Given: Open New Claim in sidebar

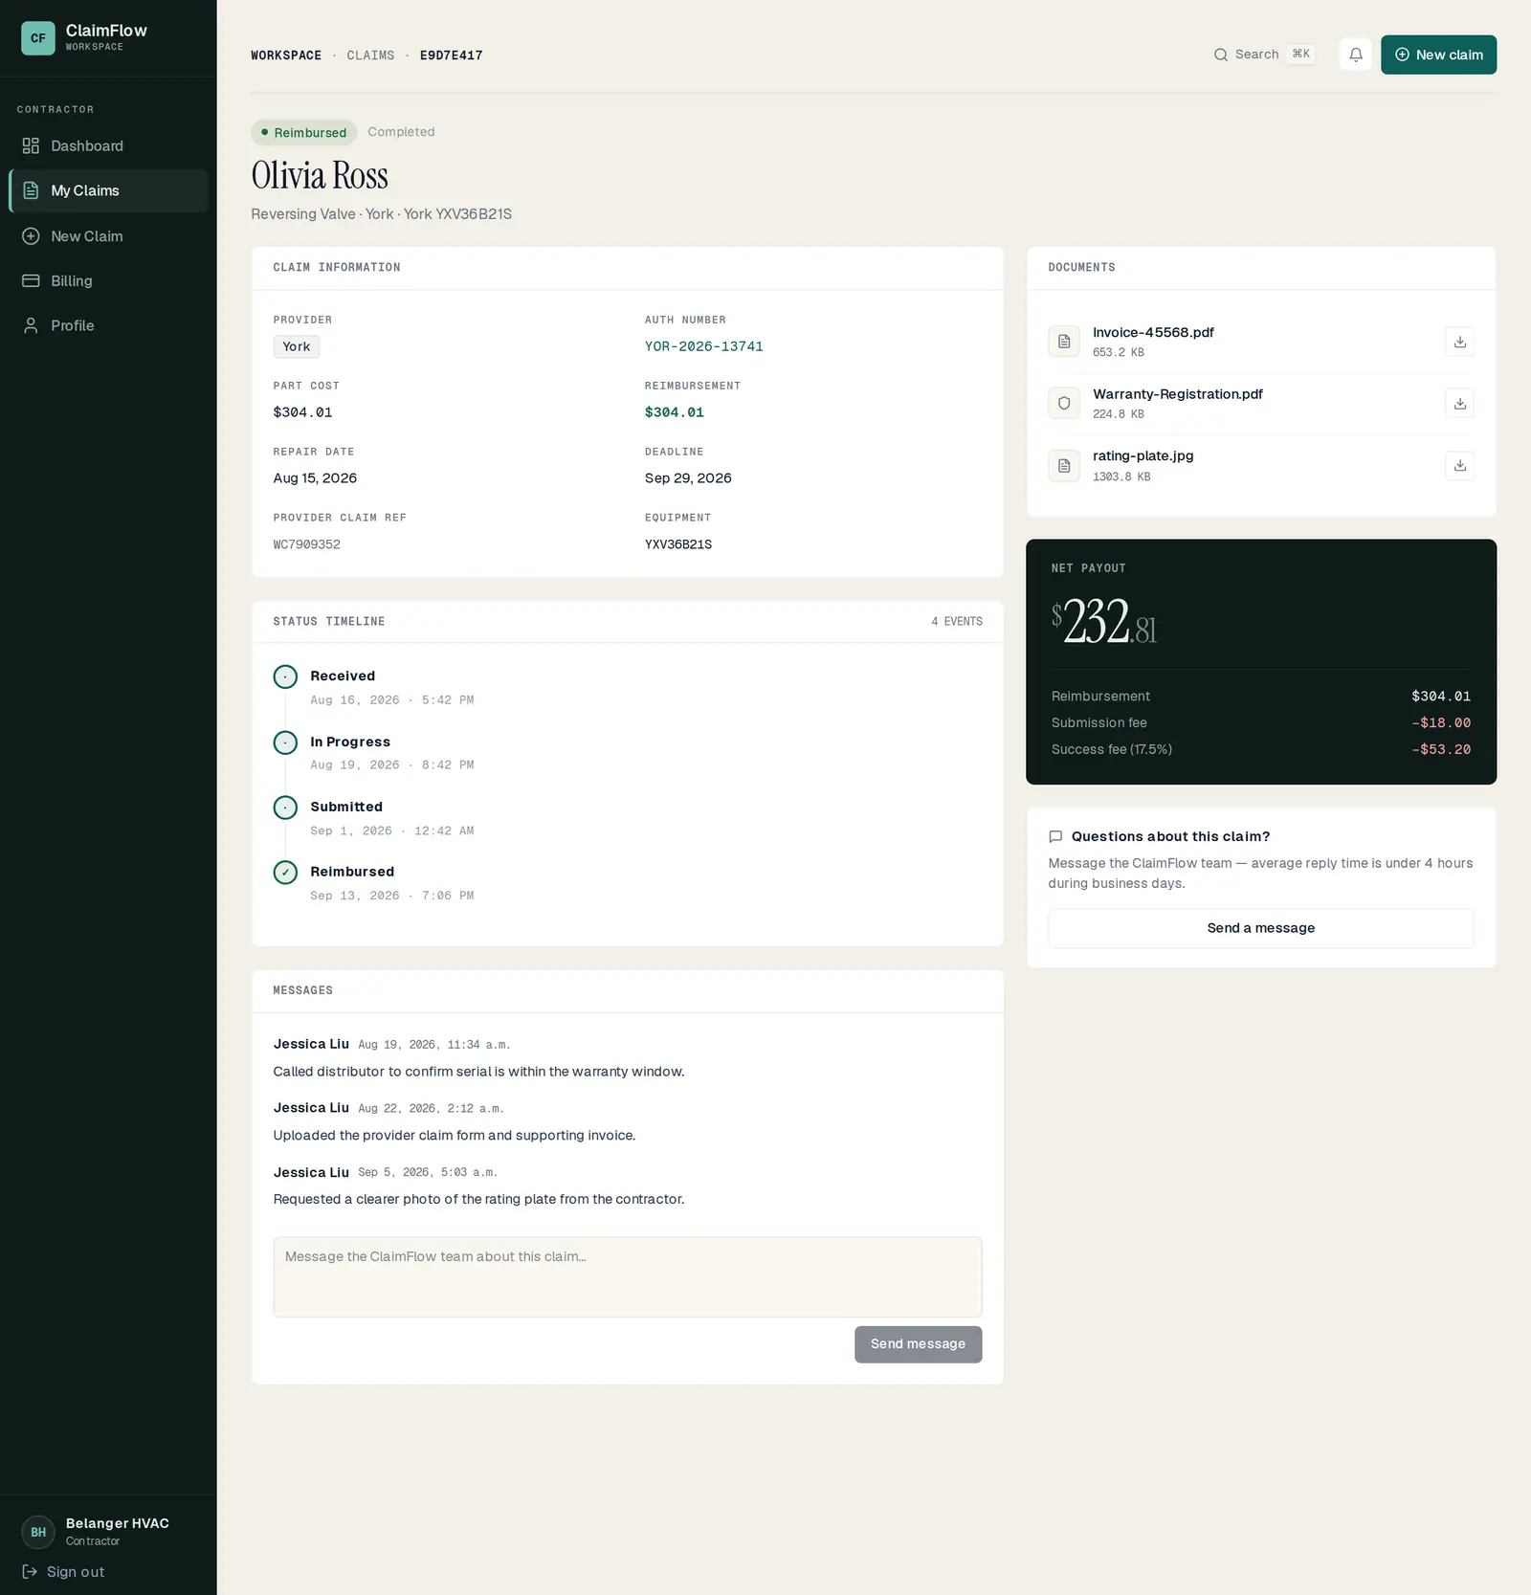Looking at the screenshot, I should [x=108, y=236].
